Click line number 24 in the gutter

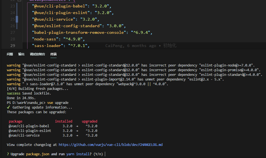pos(13,13)
